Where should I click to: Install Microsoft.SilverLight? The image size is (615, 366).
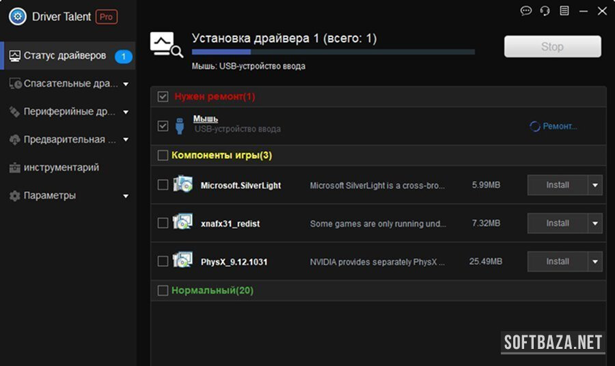tap(558, 185)
